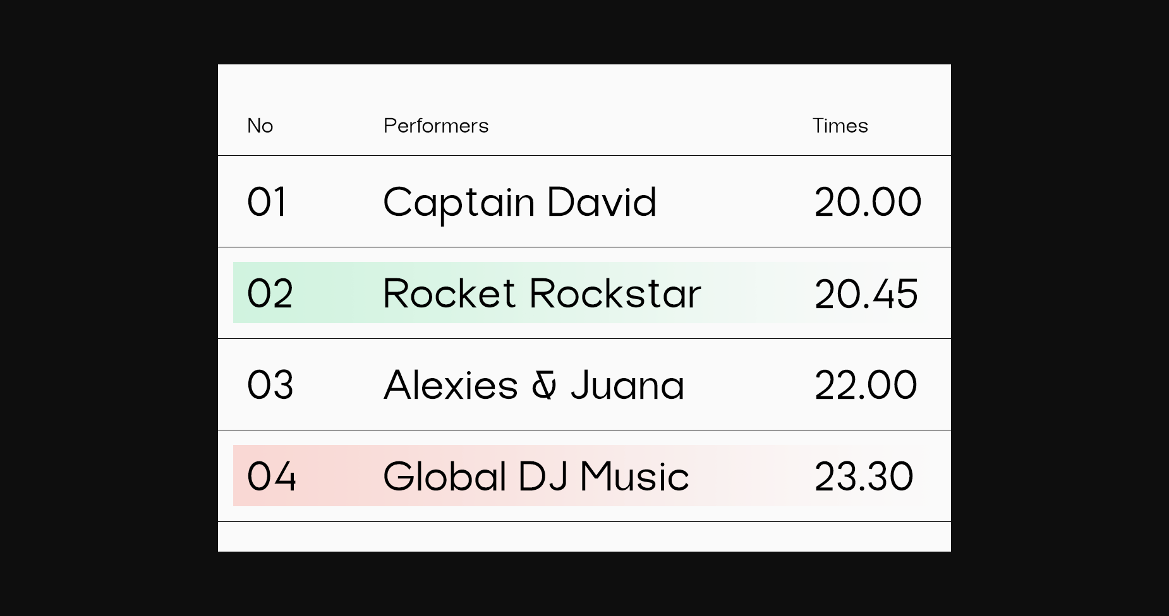Click the 22.00 time value
This screenshot has width=1169, height=616.
[866, 385]
